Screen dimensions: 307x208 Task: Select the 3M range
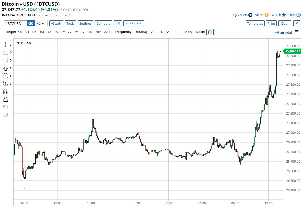click(41, 32)
